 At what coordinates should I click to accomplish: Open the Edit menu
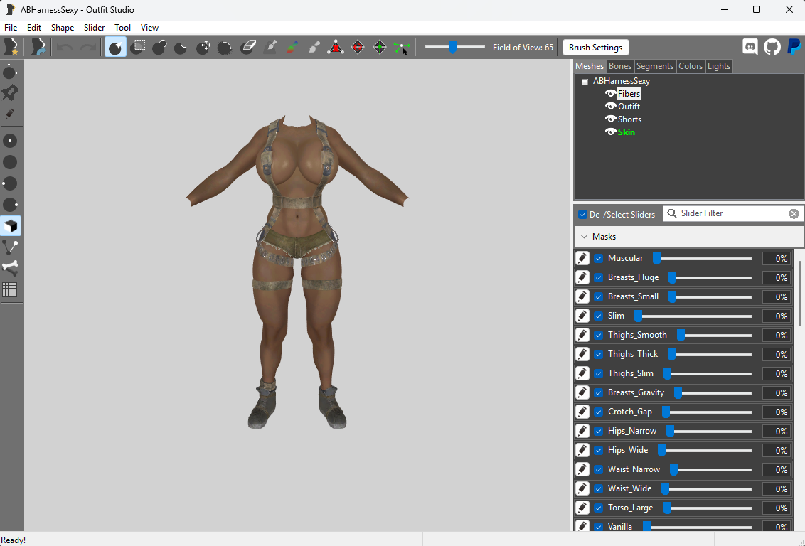click(x=34, y=28)
